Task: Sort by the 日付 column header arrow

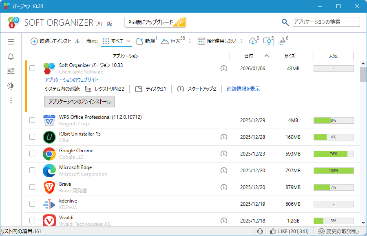Action: point(267,56)
